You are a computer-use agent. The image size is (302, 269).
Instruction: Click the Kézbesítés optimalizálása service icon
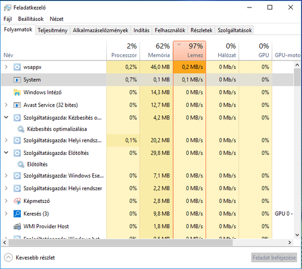click(21, 129)
